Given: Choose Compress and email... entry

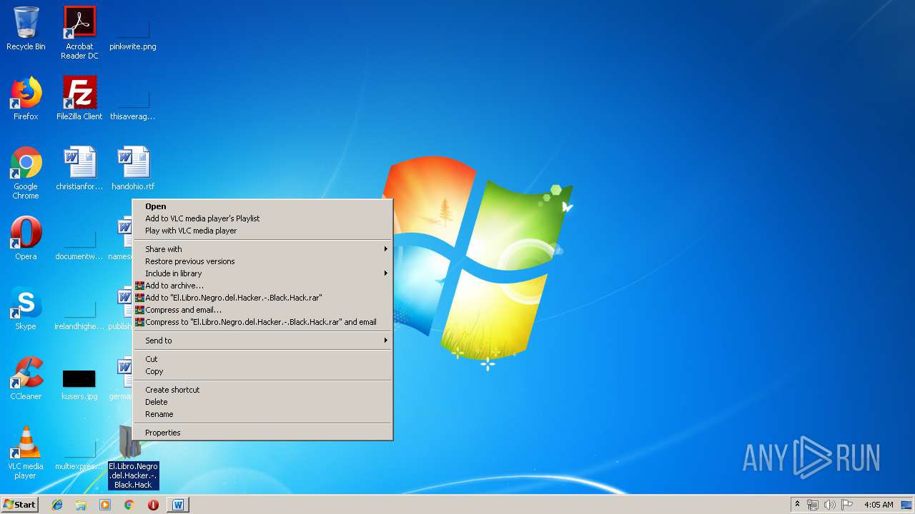Looking at the screenshot, I should (x=262, y=310).
